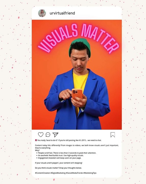Open the #DigitalMarketing hashtag
146x184 pixels.
pyautogui.click(x=58, y=173)
